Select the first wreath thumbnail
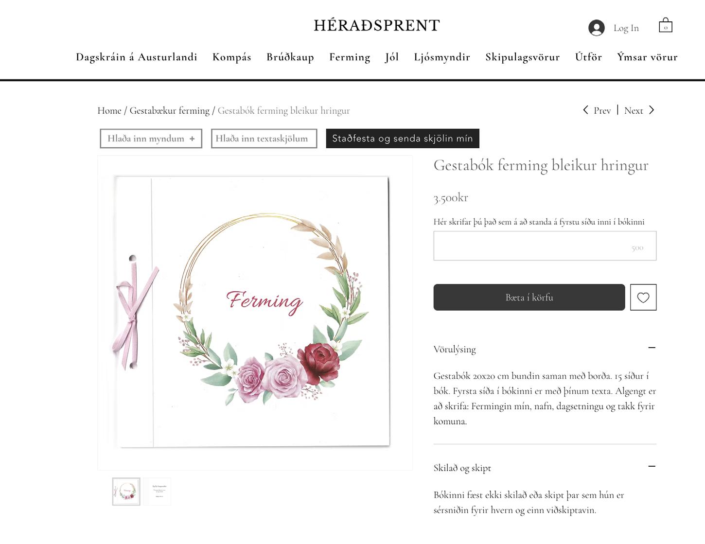This screenshot has width=705, height=544. tap(126, 491)
